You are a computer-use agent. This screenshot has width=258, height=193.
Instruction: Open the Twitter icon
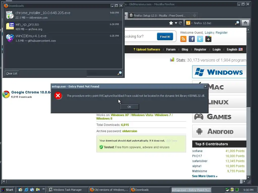(200, 39)
